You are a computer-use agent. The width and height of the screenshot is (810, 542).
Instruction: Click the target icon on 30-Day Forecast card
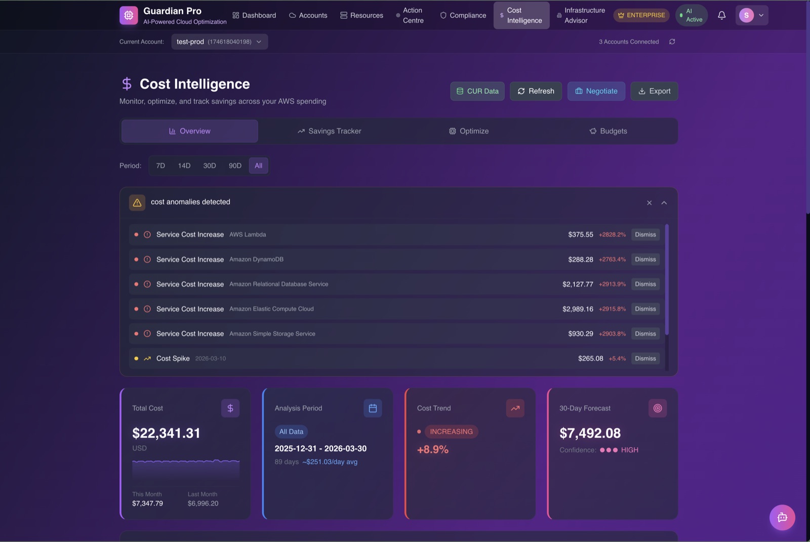pos(658,408)
